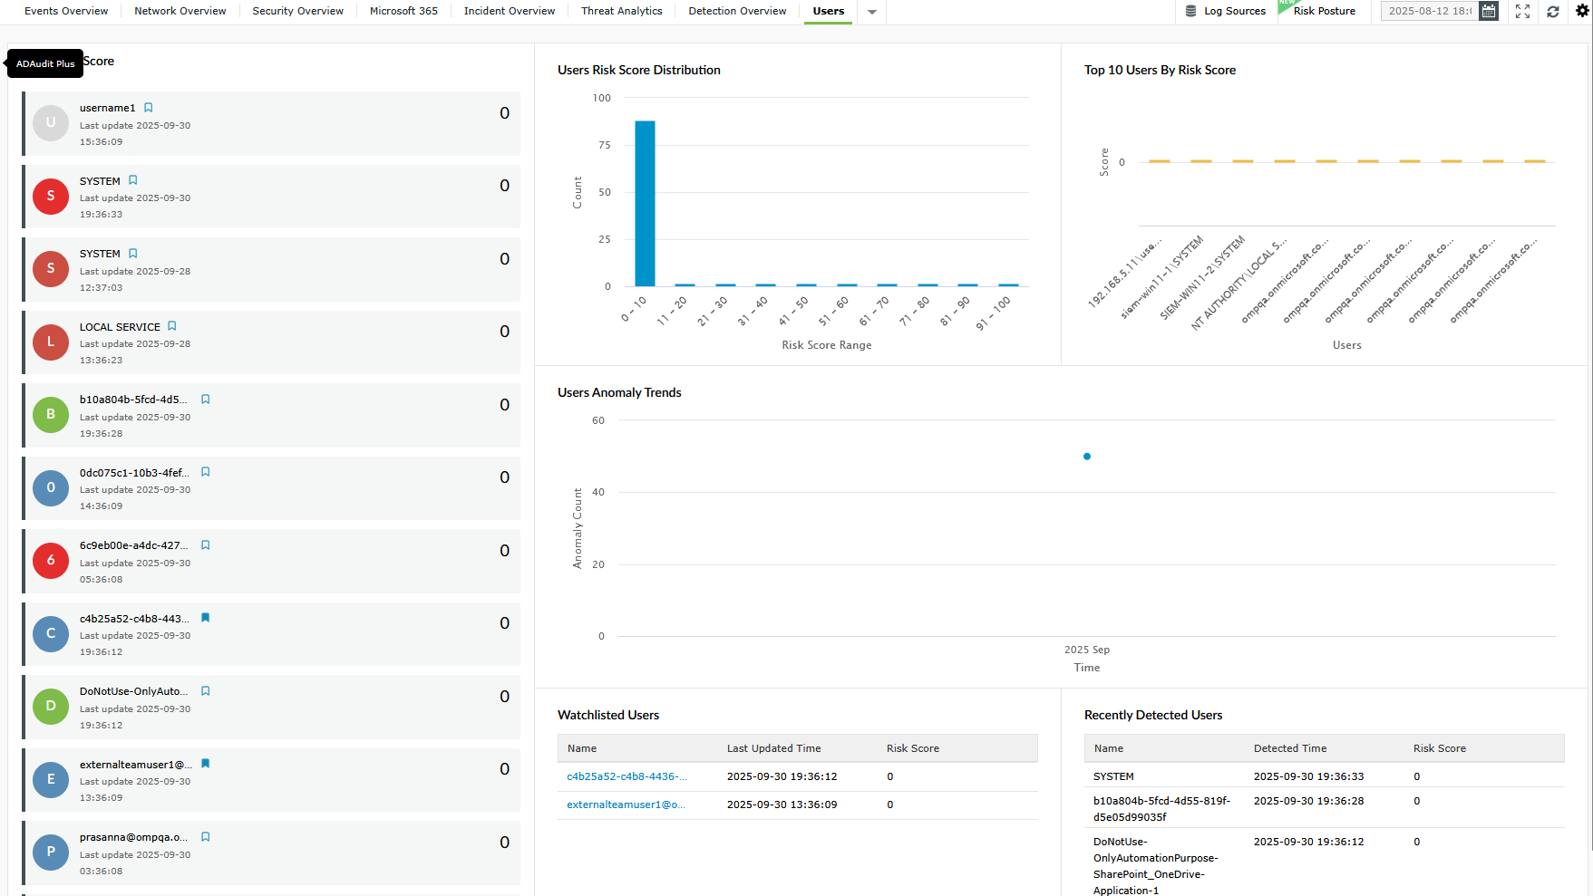Screen dimensions: 1593x896
Task: Bookmark prasanna@ompqa user
Action: pos(206,837)
